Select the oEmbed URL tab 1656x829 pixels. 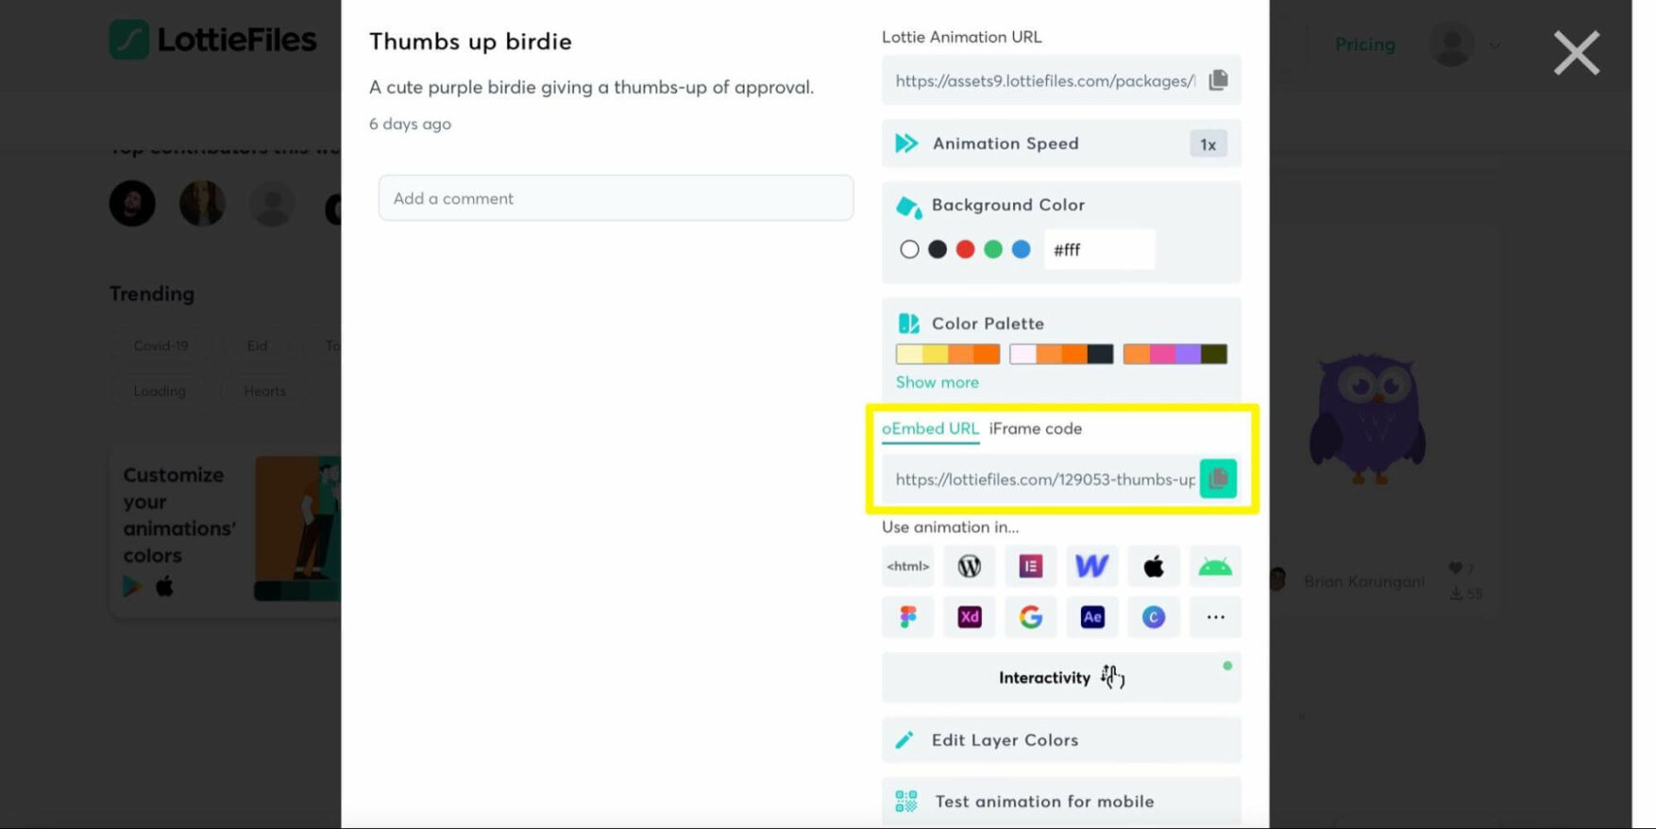[930, 428]
